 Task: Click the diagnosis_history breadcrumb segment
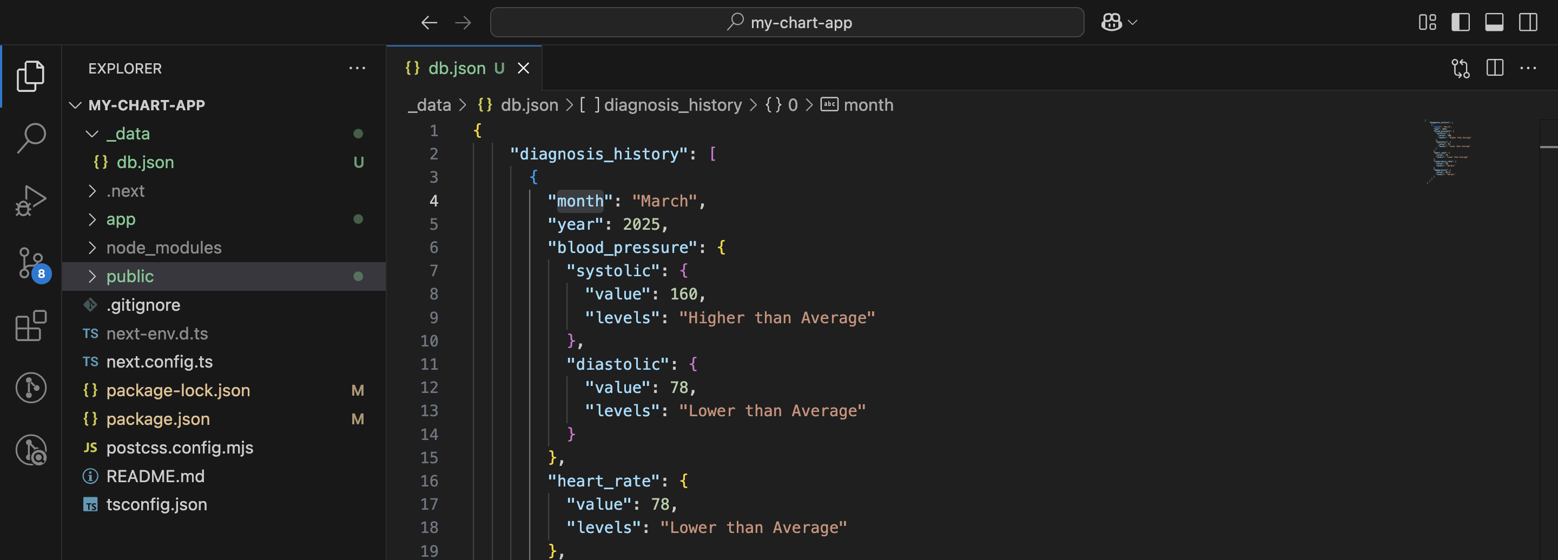pyautogui.click(x=661, y=105)
